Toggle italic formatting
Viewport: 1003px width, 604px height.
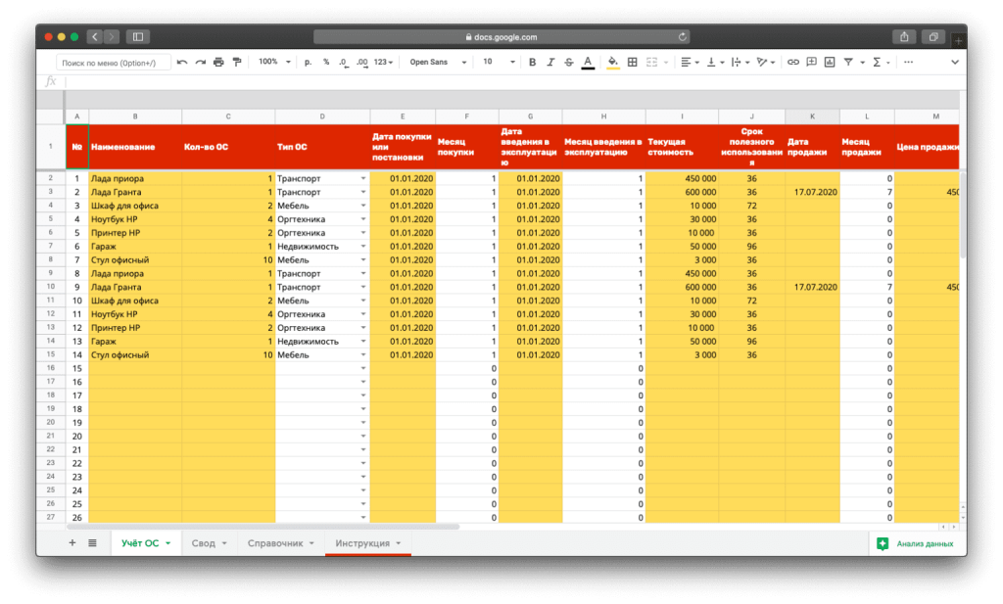coord(551,62)
